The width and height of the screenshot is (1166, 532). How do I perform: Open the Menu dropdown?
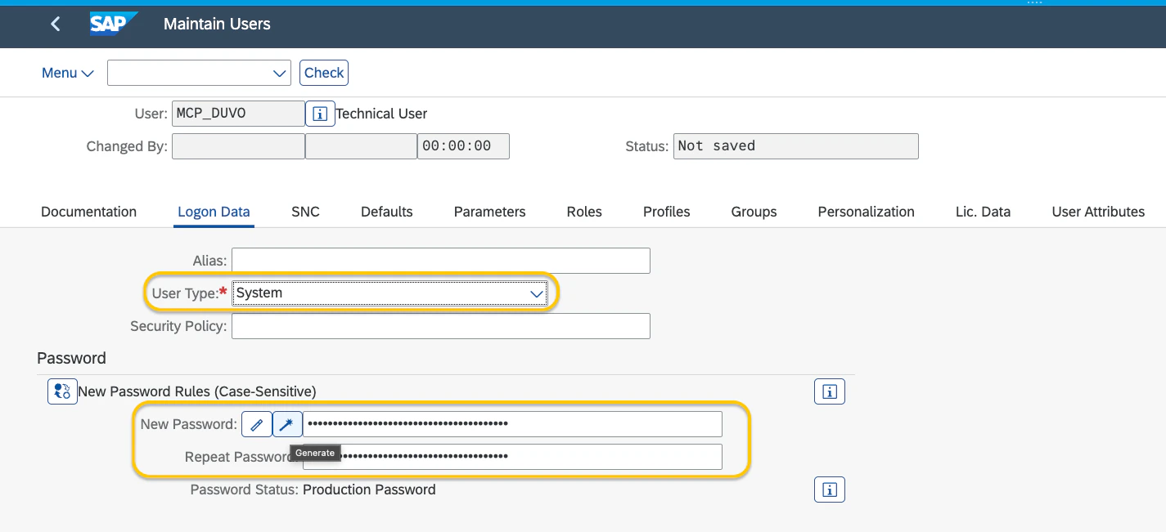(68, 73)
